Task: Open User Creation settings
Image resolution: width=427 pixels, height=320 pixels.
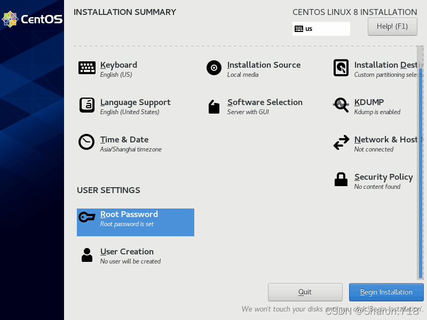Action: [x=127, y=251]
